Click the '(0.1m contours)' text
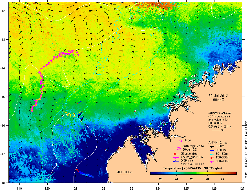This screenshot has width=248, height=191. [x=219, y=117]
